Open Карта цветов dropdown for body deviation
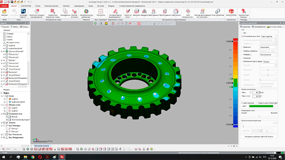 269,37
